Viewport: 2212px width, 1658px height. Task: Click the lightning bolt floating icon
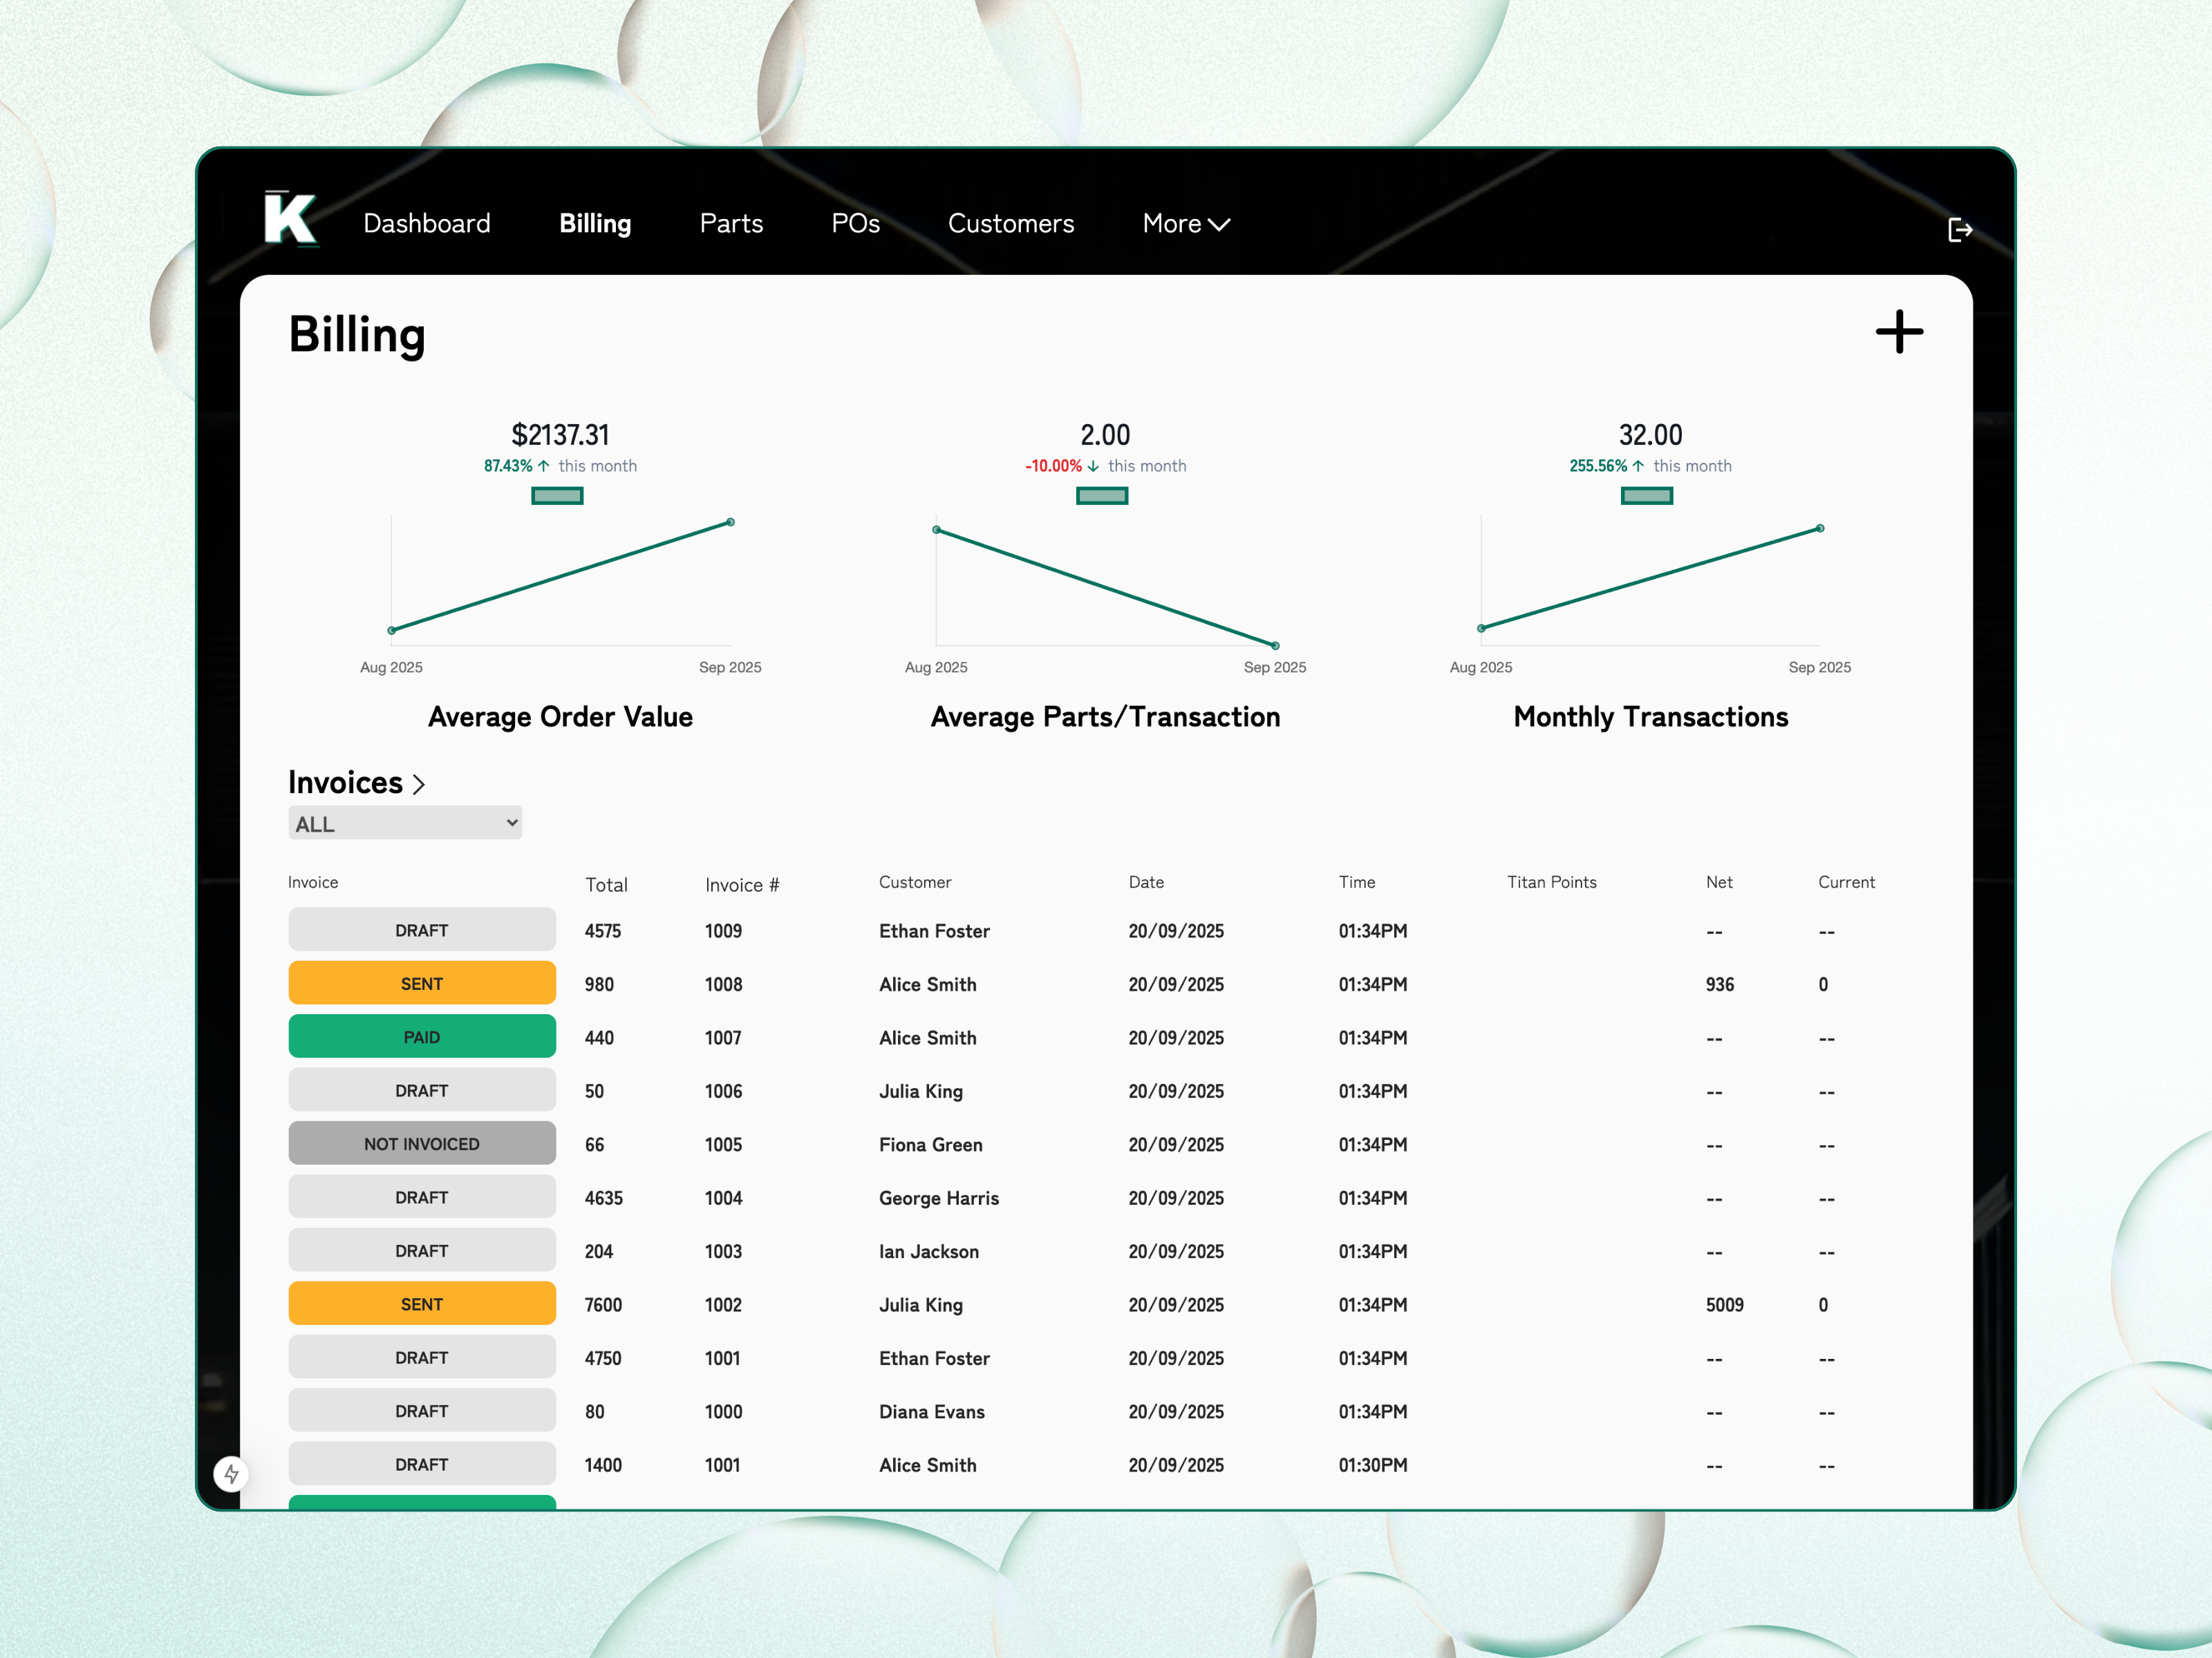click(x=231, y=1473)
